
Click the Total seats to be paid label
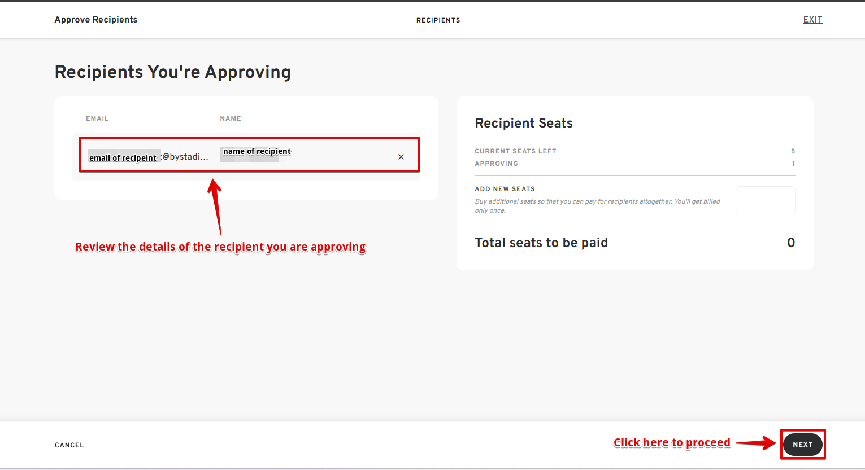tap(541, 243)
